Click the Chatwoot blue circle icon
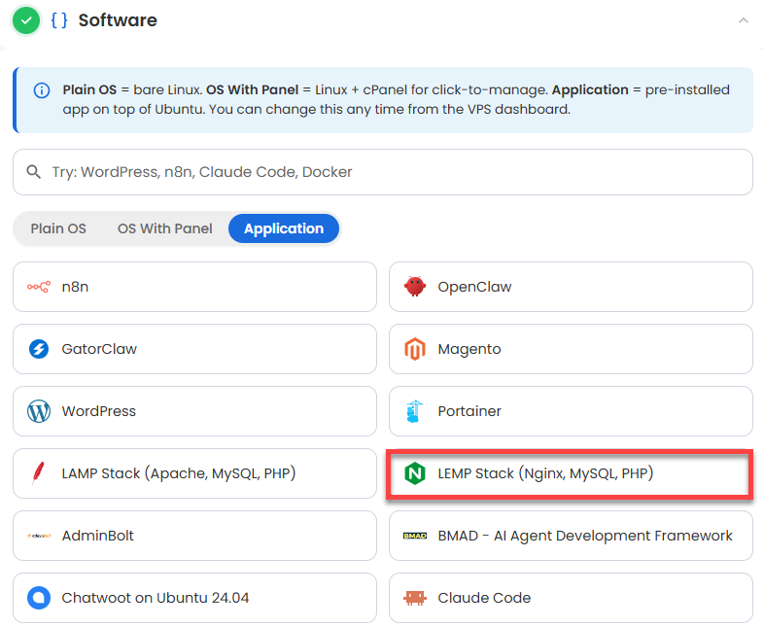Screen dimensions: 764x627 (39, 598)
